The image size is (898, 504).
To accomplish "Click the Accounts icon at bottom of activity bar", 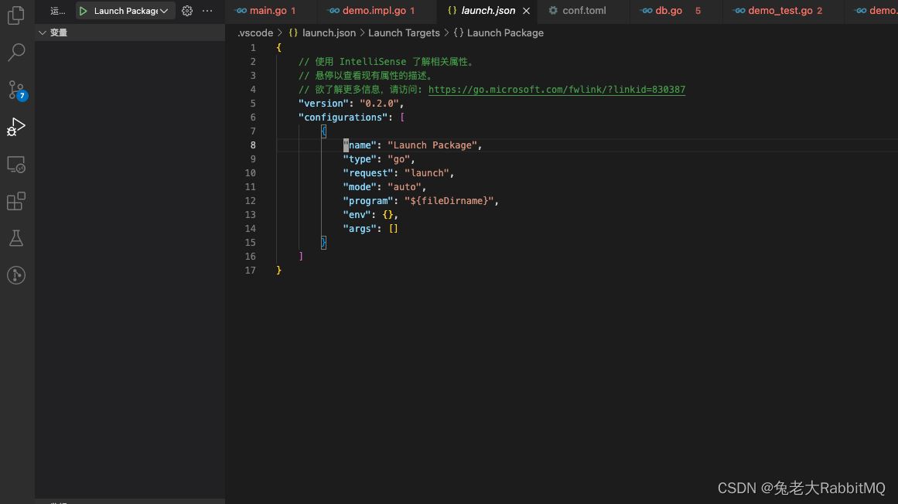I will (x=15, y=274).
